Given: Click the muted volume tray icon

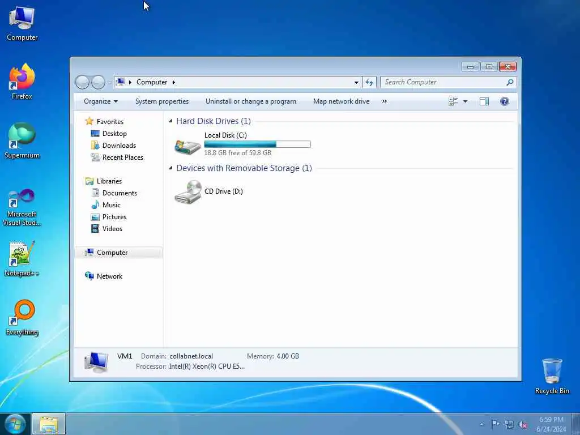Looking at the screenshot, I should point(523,425).
